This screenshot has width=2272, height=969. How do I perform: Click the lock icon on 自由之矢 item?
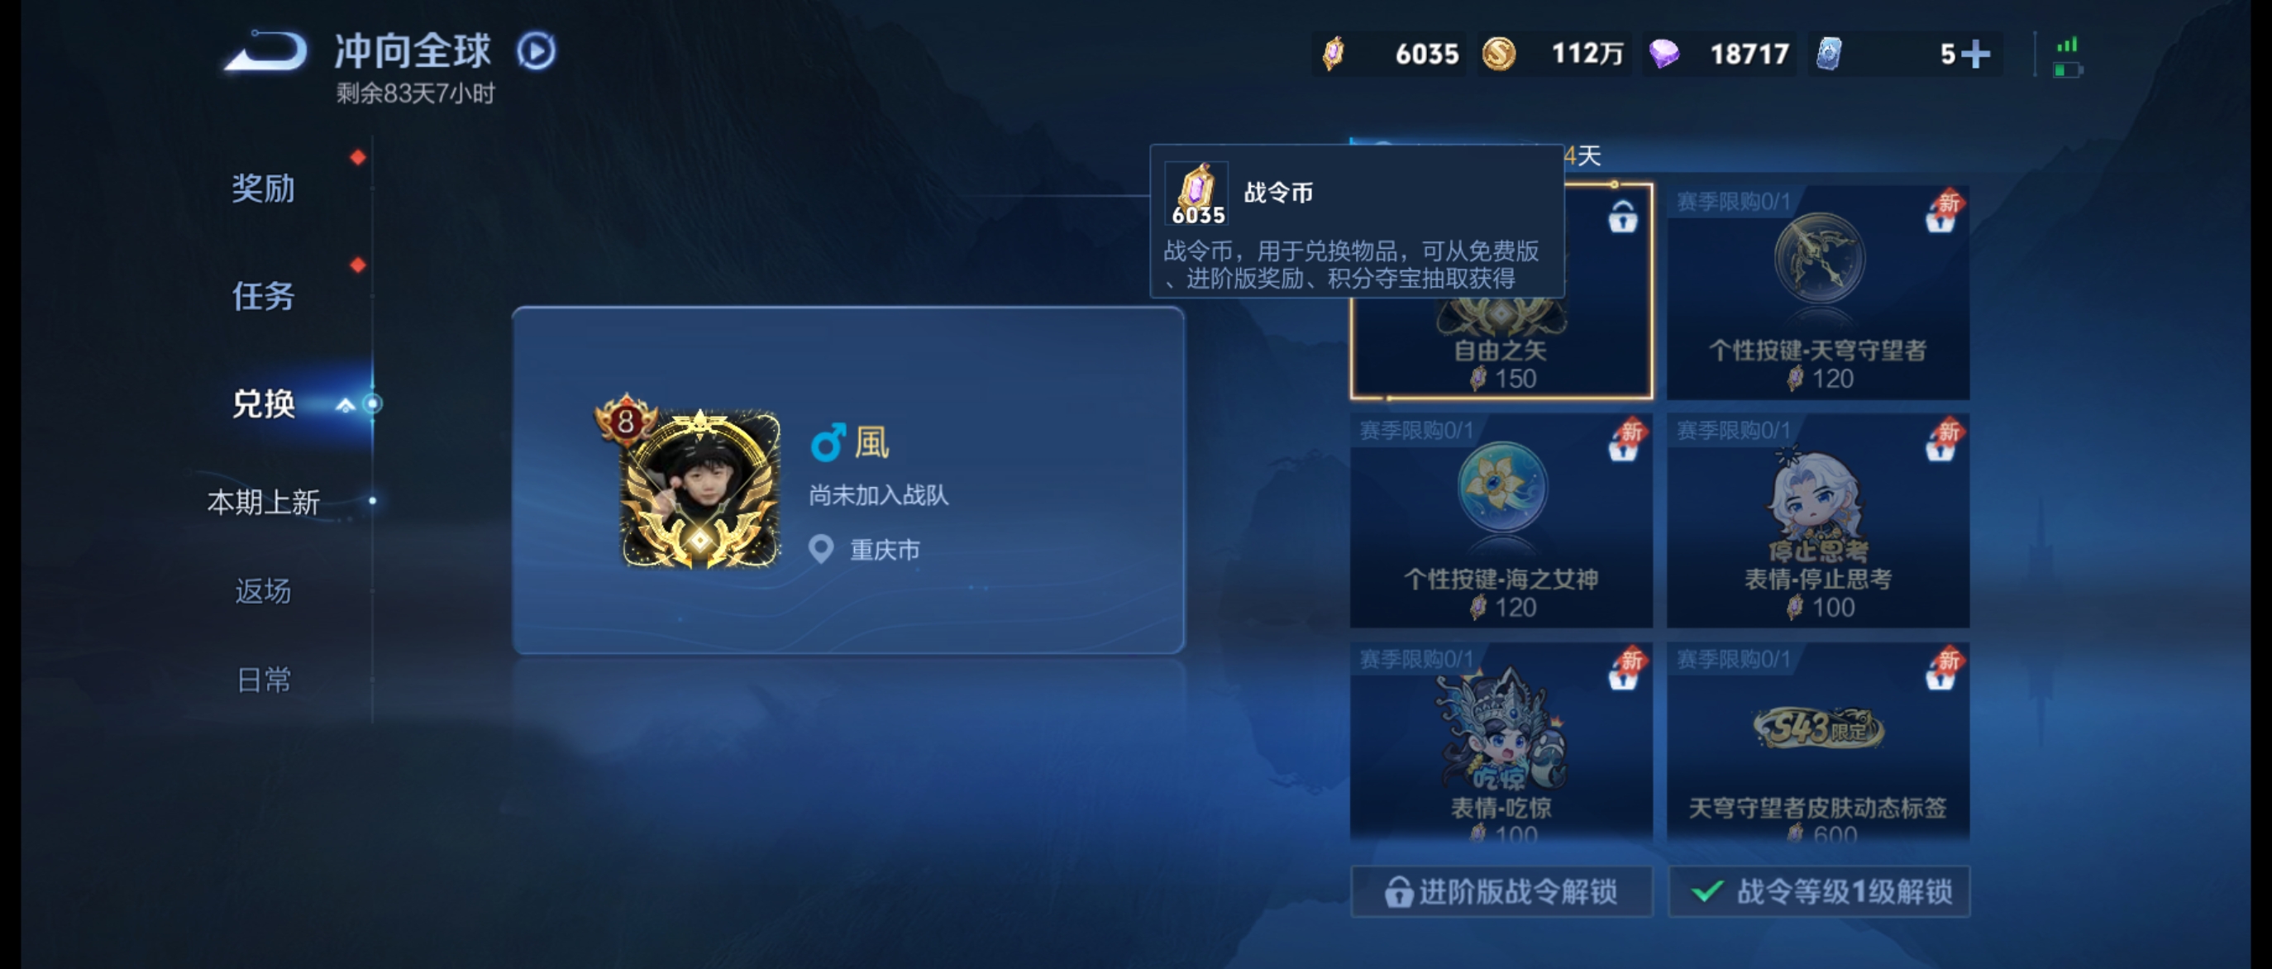1622,216
